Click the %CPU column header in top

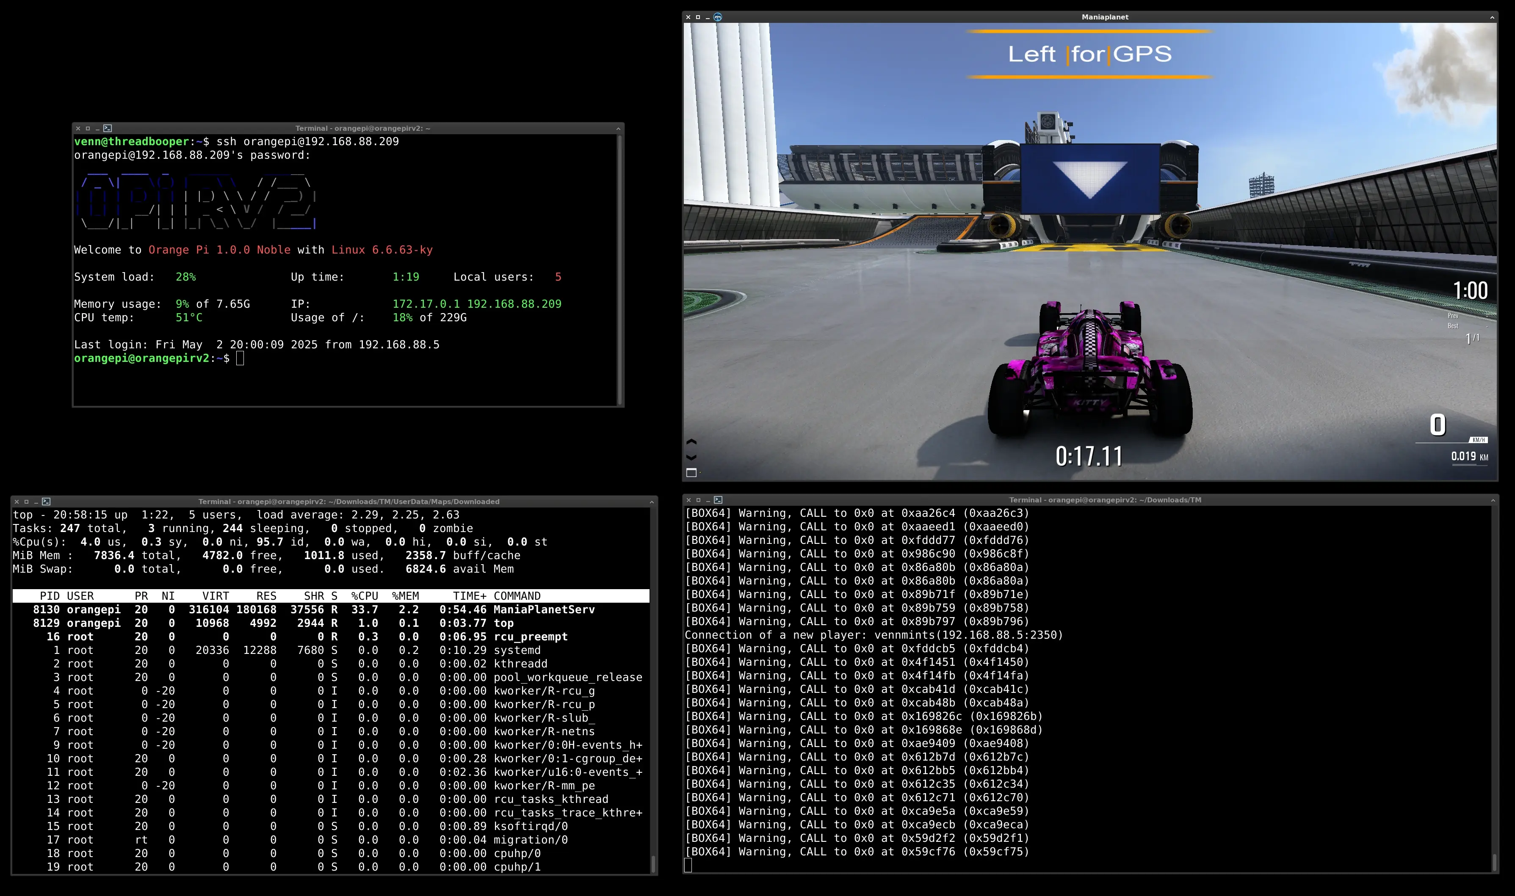[x=365, y=596]
